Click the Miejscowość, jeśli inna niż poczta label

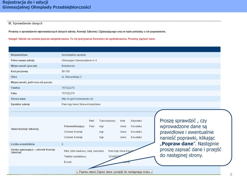31,82
